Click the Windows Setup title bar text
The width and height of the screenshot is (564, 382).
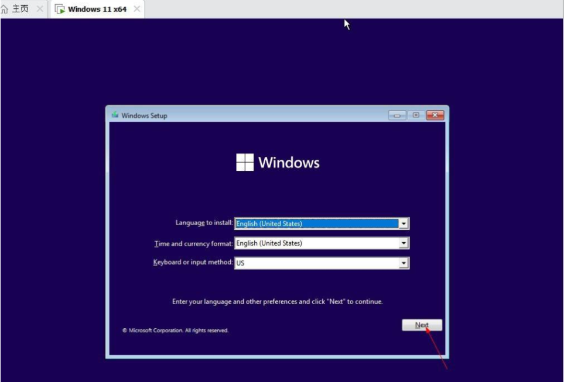pyautogui.click(x=144, y=116)
